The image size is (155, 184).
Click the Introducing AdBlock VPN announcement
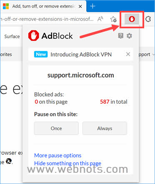81,55
